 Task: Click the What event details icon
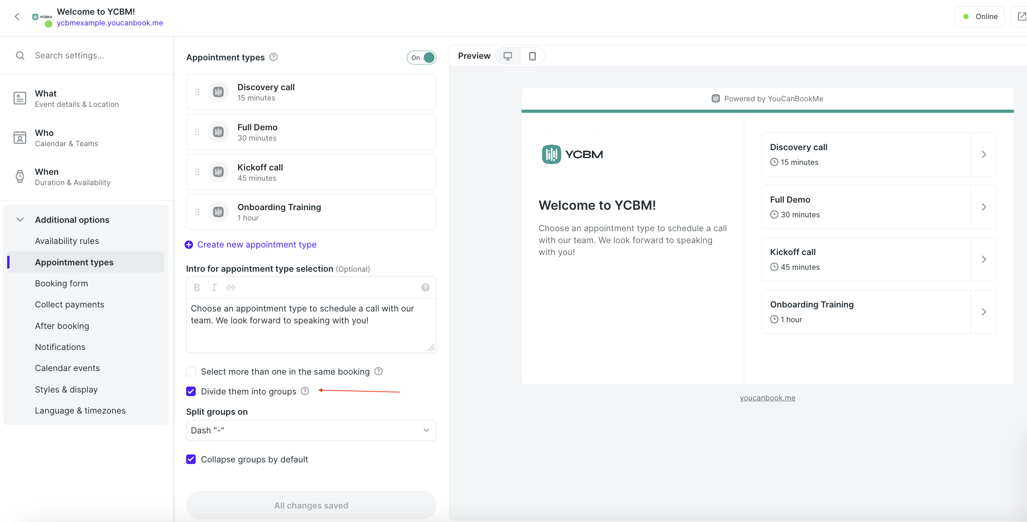20,99
